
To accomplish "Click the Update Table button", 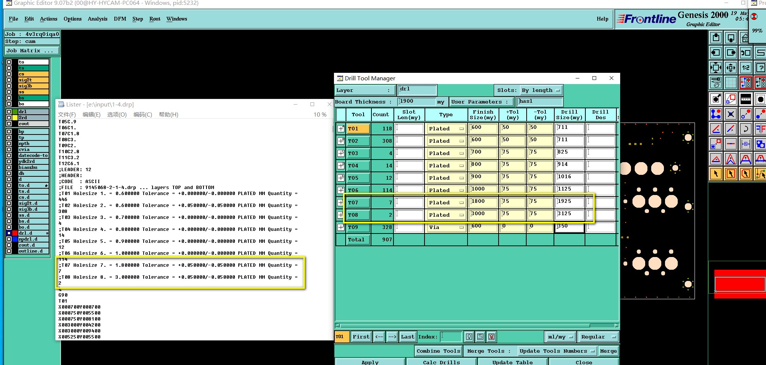I will click(x=512, y=362).
